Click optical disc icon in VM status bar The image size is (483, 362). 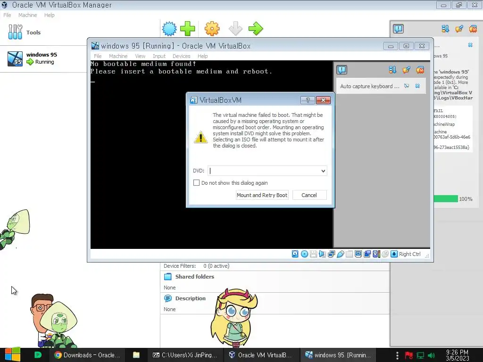click(x=304, y=254)
